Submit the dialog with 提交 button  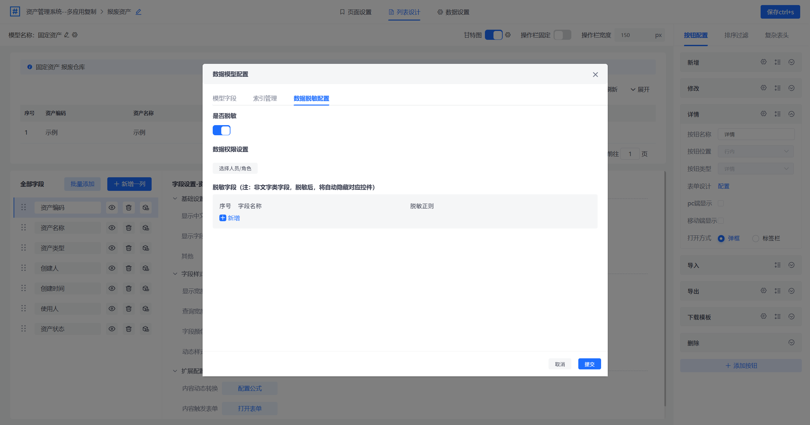click(589, 364)
